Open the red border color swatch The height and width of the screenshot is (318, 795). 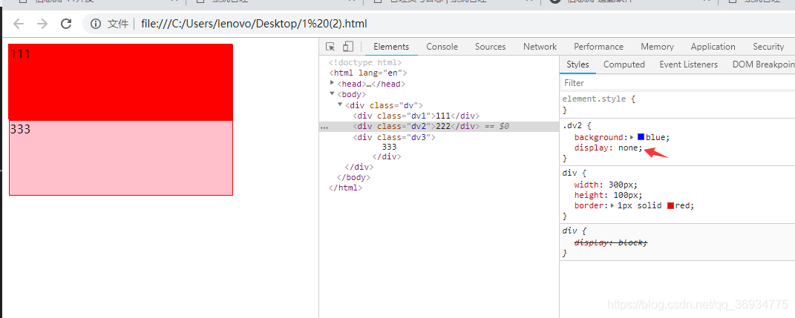point(671,205)
